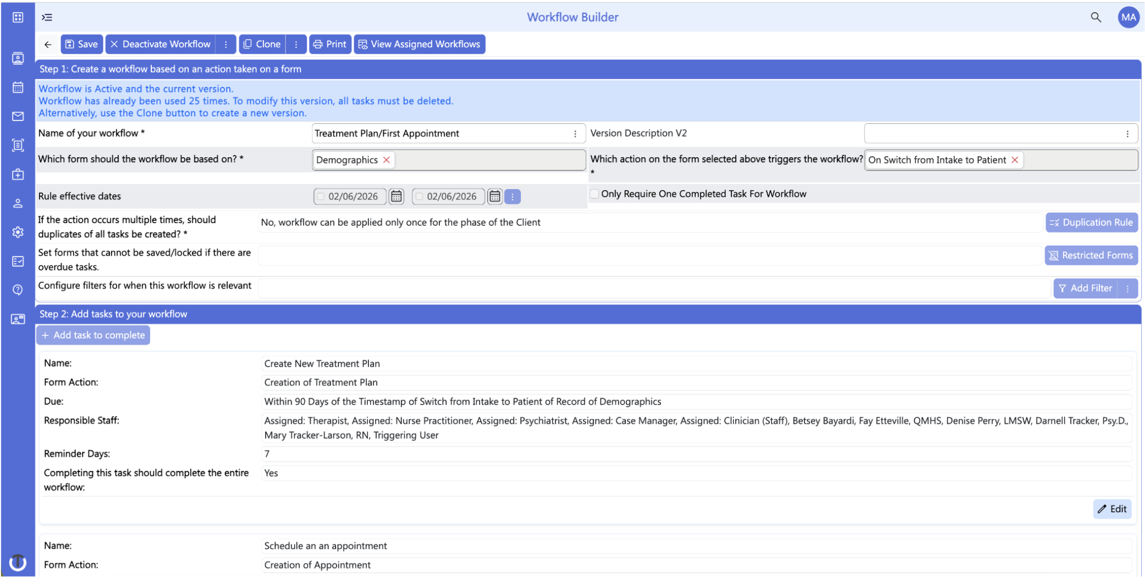Open the checklist tasks icon in sidebar
The height and width of the screenshot is (586, 1145).
18,261
